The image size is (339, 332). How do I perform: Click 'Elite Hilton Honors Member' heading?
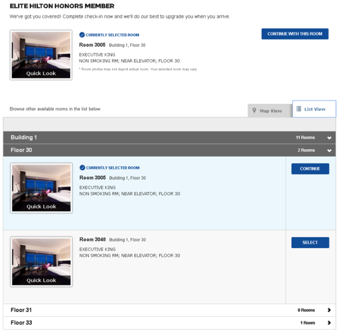click(62, 6)
